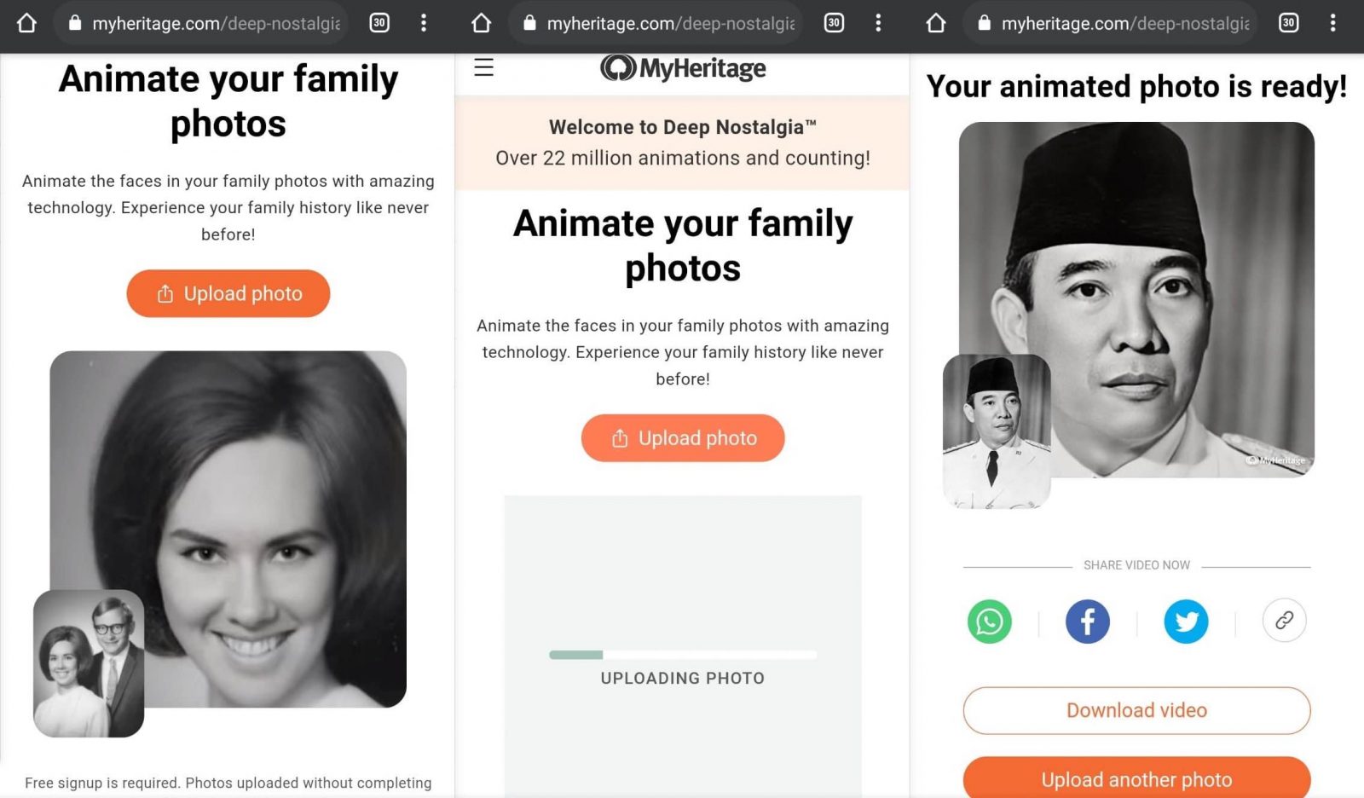Open browser overflow menu in left panel
This screenshot has height=798, width=1364.
(424, 23)
